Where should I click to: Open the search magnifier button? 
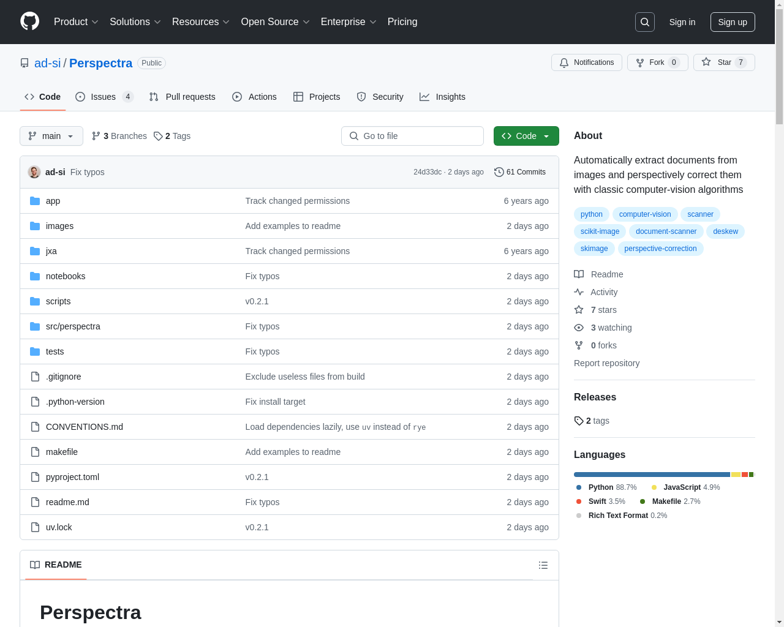point(645,22)
